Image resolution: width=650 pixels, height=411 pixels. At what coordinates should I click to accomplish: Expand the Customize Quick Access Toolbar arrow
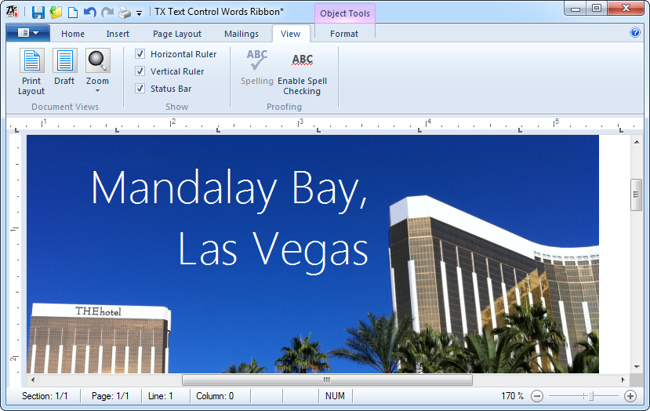(139, 13)
